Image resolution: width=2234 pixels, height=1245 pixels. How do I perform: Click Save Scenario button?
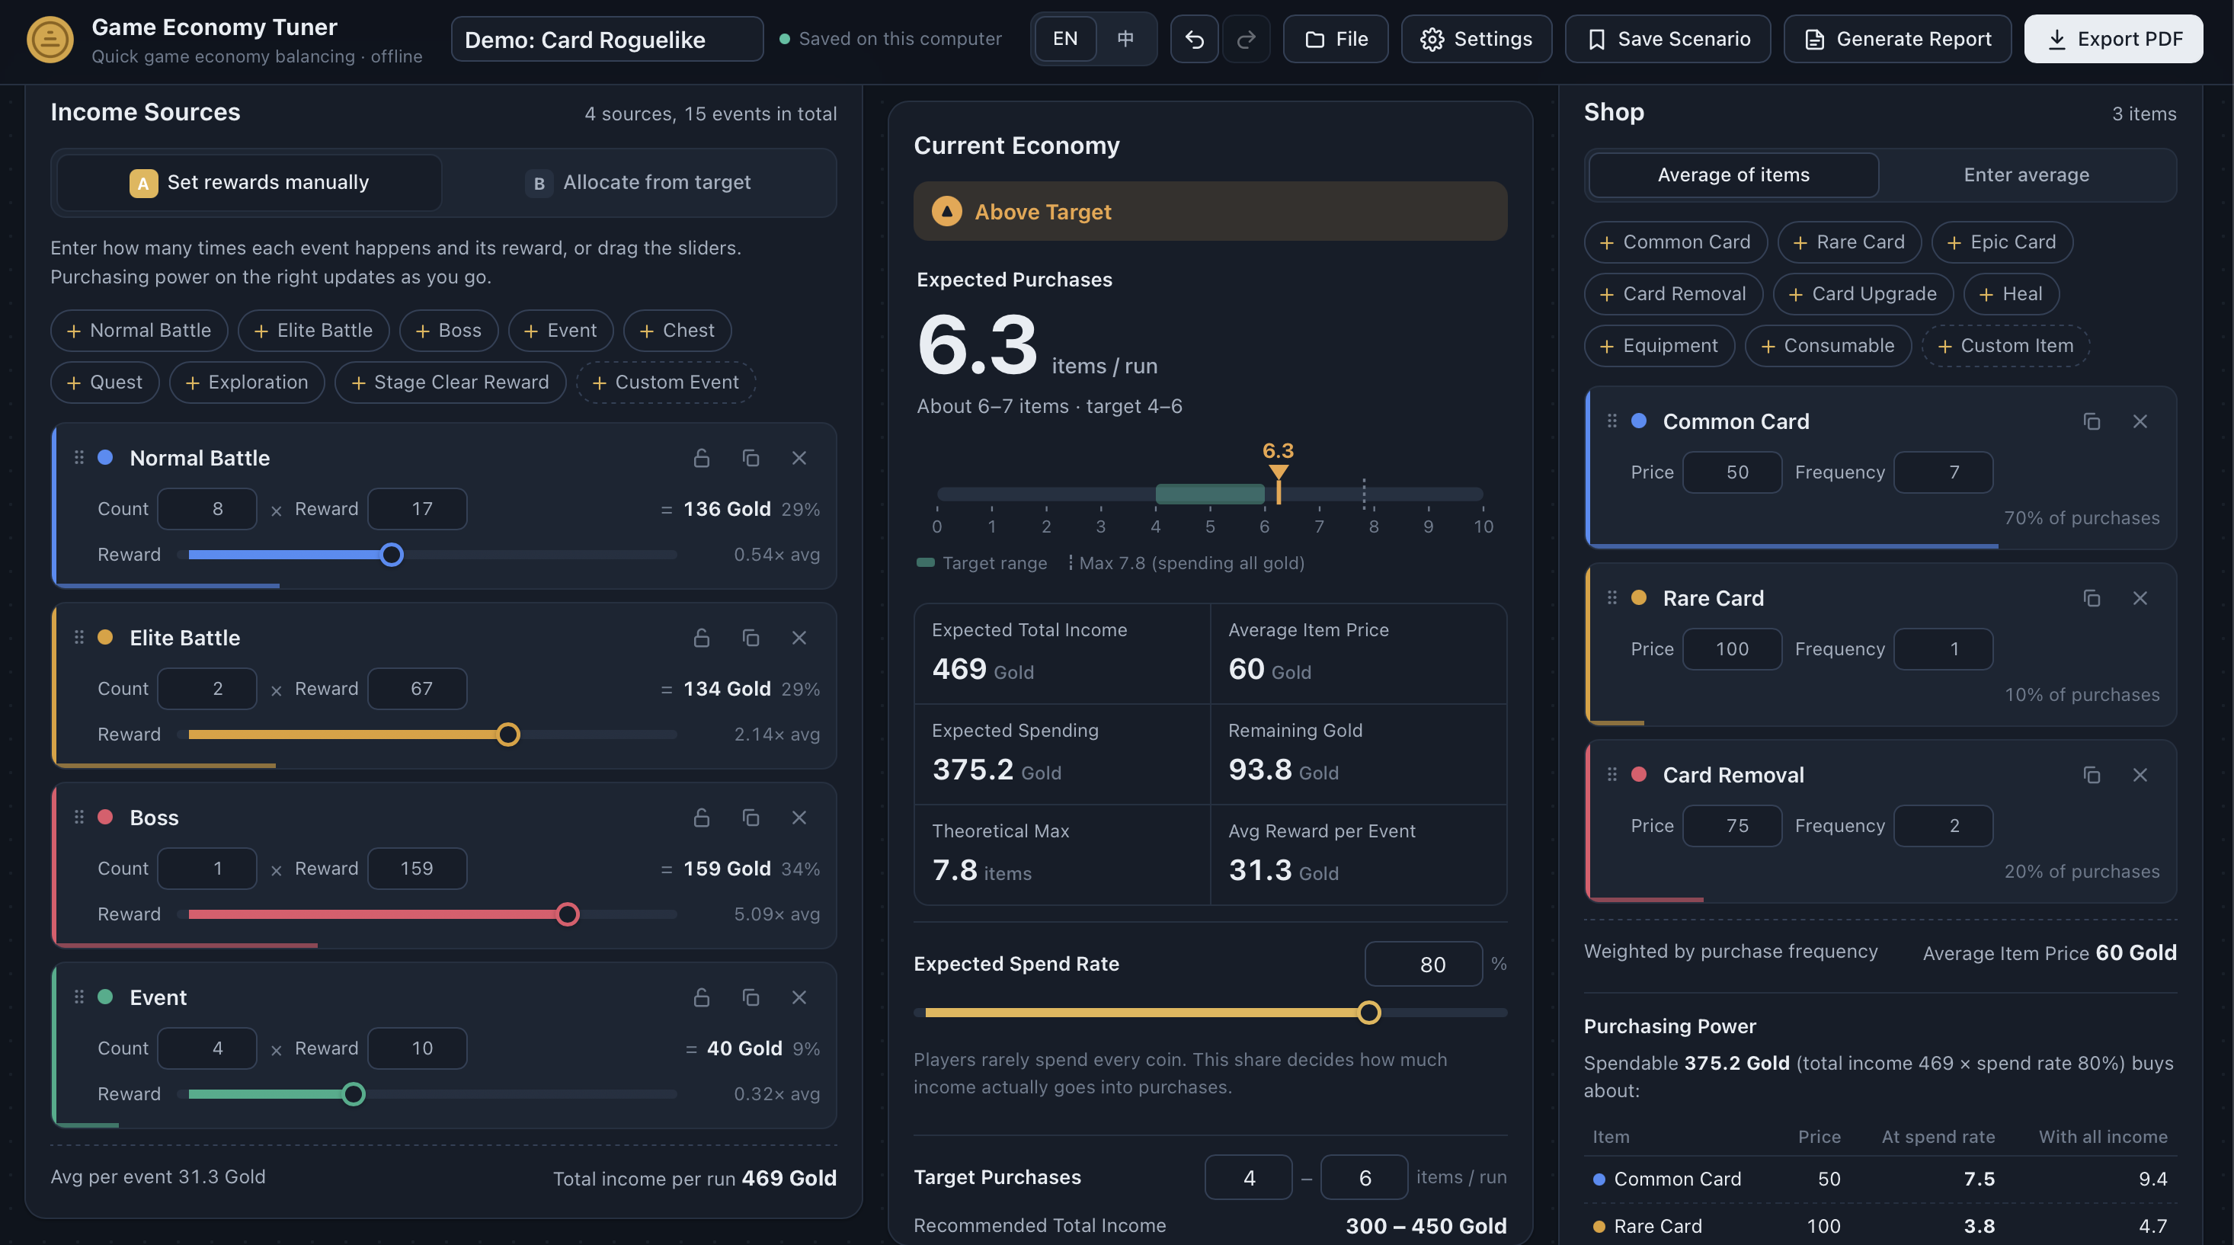[1668, 39]
